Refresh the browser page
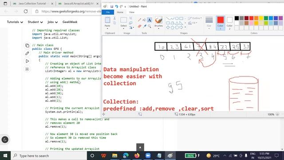Viewport: 284px width, 160px height. 26,11
